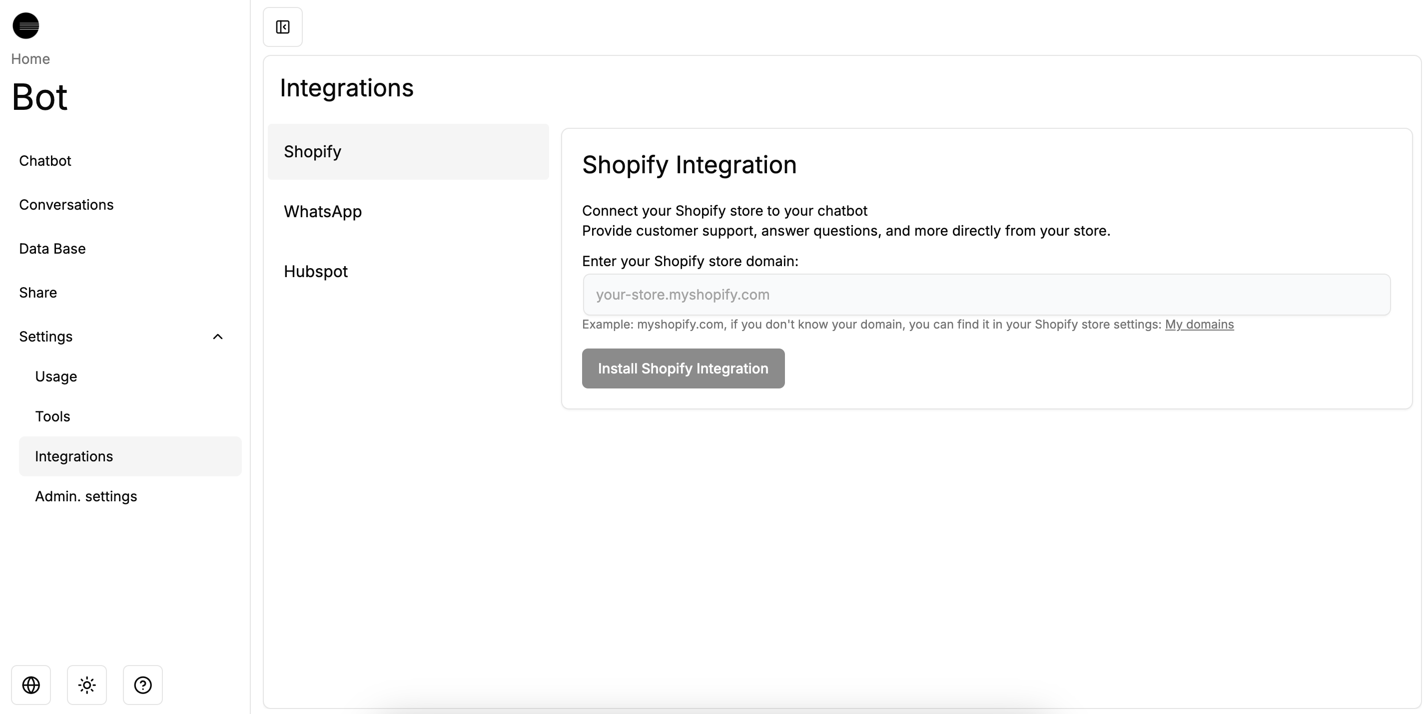
Task: Switch to the Hubspot integration tab
Action: [316, 271]
